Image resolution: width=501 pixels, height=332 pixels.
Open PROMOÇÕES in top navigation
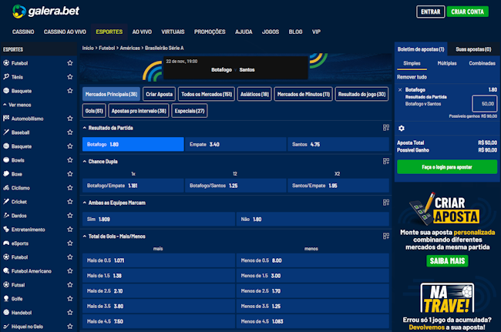point(210,32)
